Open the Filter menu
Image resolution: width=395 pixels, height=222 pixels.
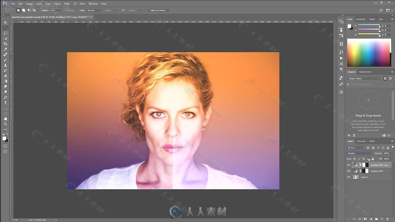[x=67, y=4]
